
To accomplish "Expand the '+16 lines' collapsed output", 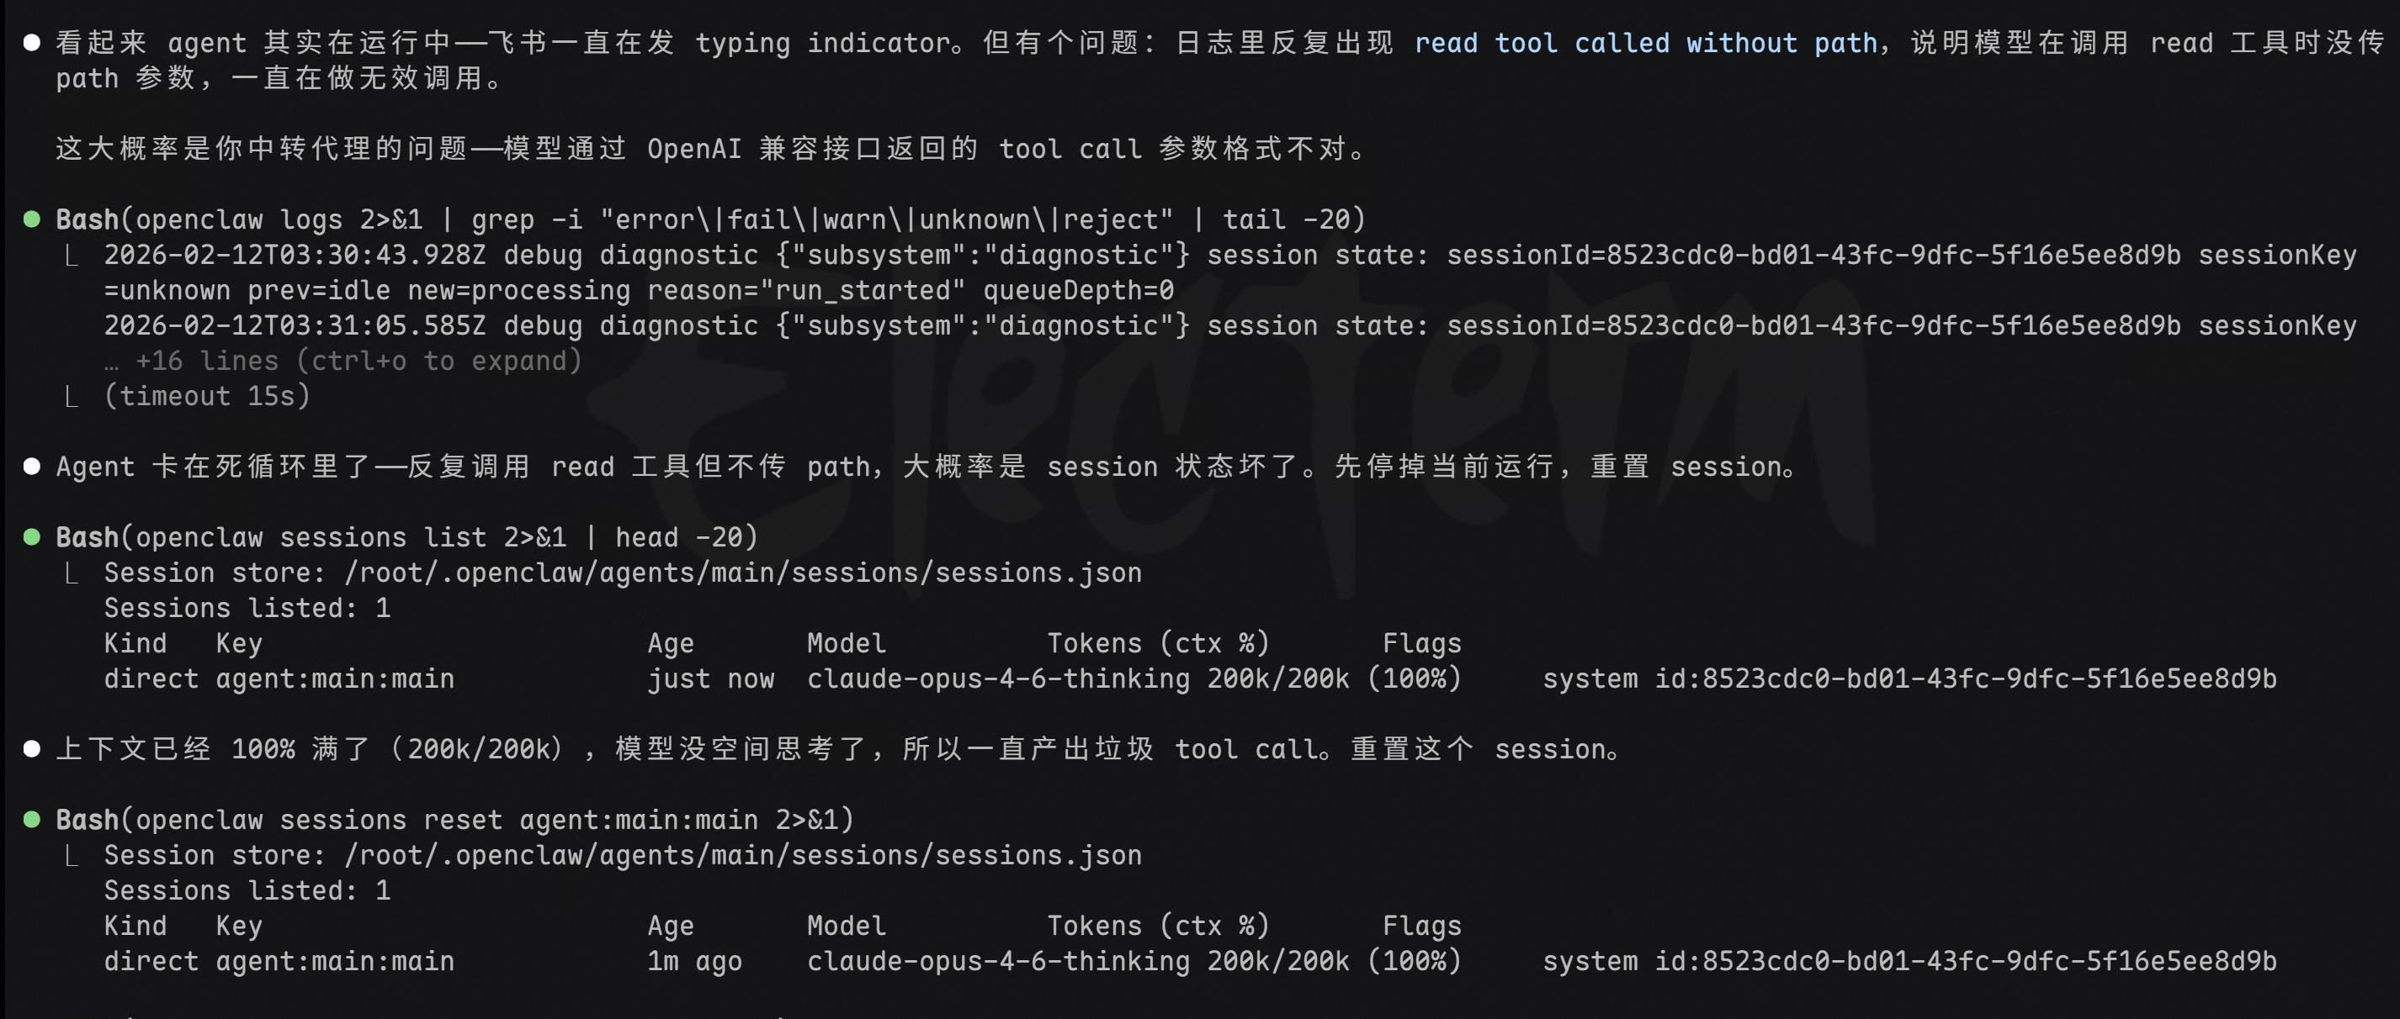I will [358, 361].
